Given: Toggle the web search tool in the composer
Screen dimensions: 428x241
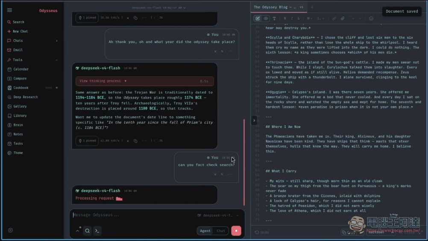Looking at the screenshot, I should click(x=87, y=231).
